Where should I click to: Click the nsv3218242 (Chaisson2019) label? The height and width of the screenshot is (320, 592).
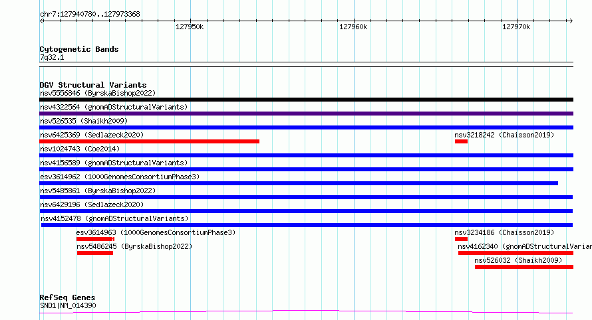coord(504,135)
